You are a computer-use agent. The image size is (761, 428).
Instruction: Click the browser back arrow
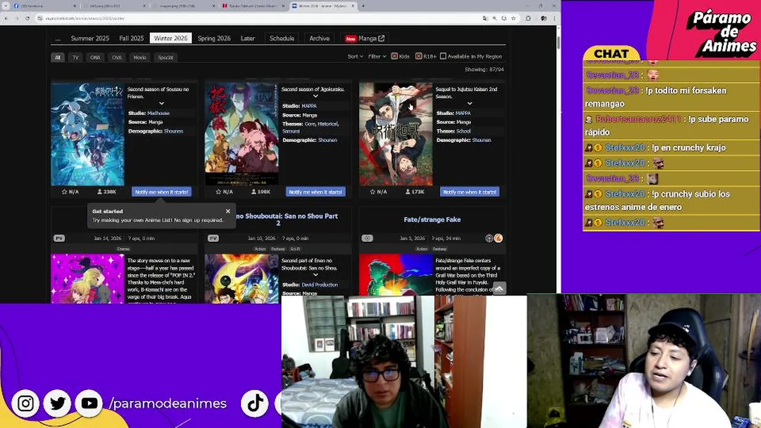click(x=6, y=18)
